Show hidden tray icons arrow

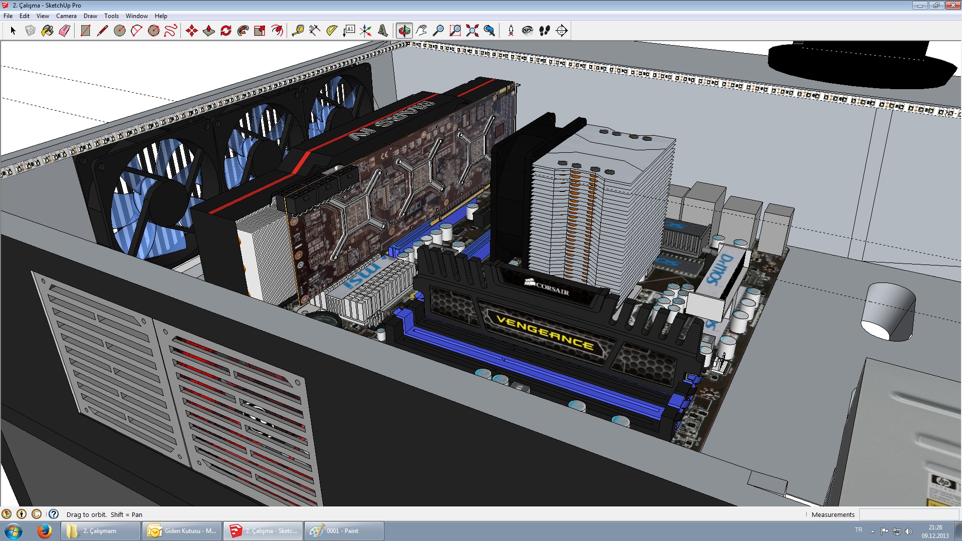(872, 531)
